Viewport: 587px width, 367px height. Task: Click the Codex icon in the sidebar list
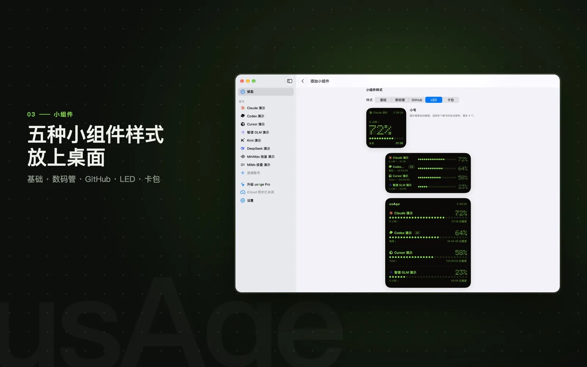pos(243,116)
